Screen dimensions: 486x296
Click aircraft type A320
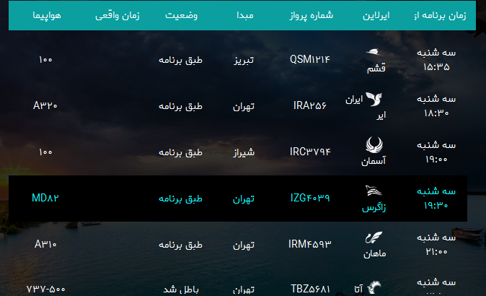coord(45,106)
